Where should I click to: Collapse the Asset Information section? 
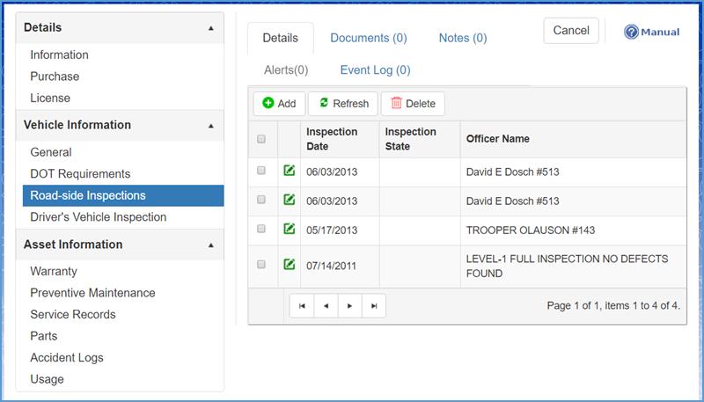210,245
